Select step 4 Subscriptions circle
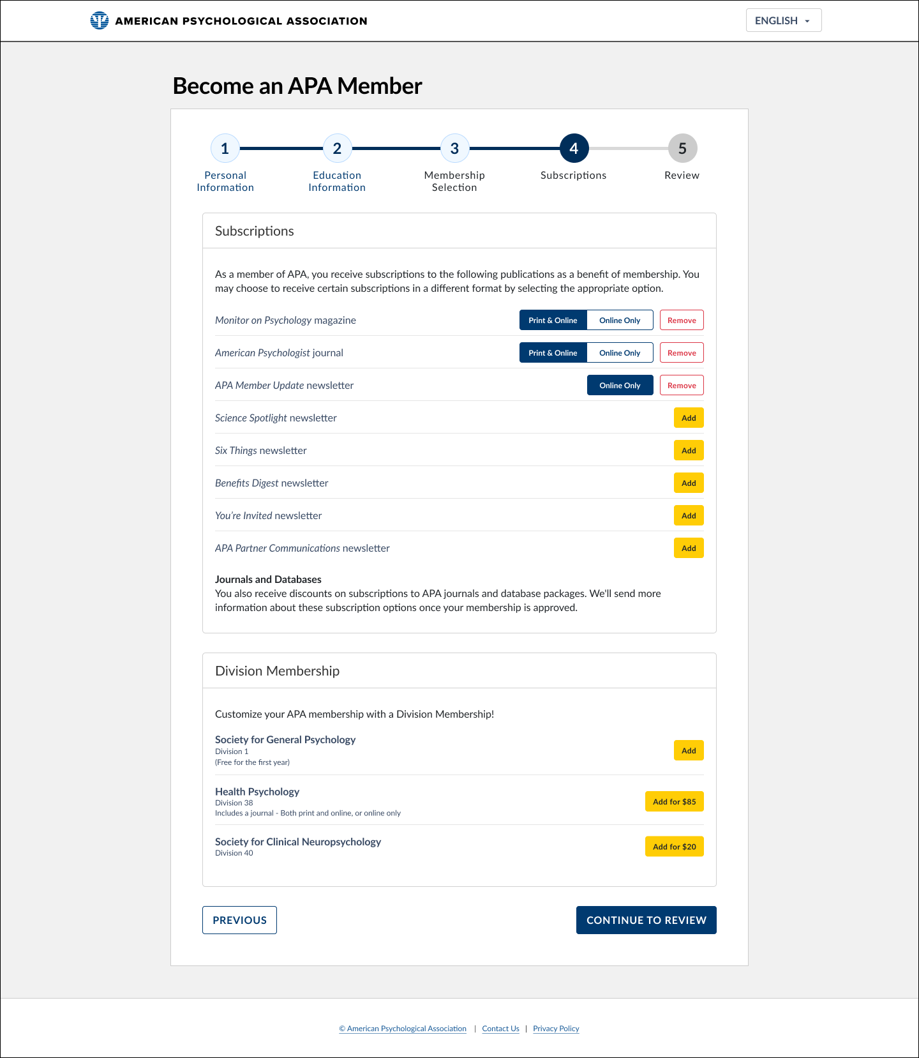Viewport: 919px width, 1058px height. coord(574,149)
